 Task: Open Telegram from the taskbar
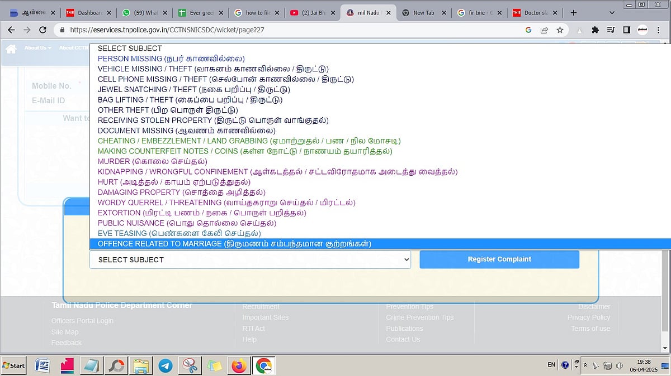tap(165, 365)
